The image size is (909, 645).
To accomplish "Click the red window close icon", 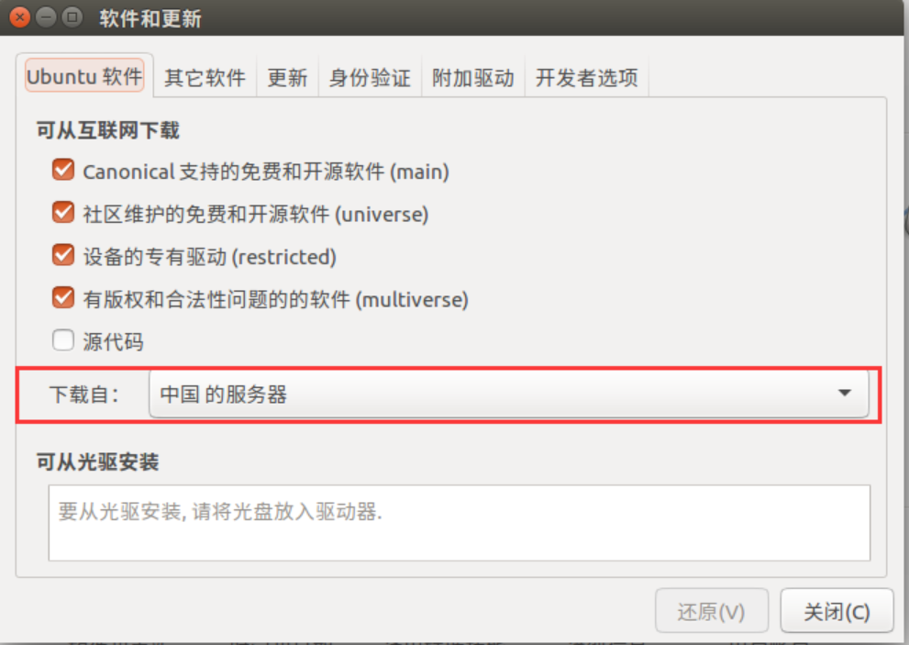I will [19, 17].
